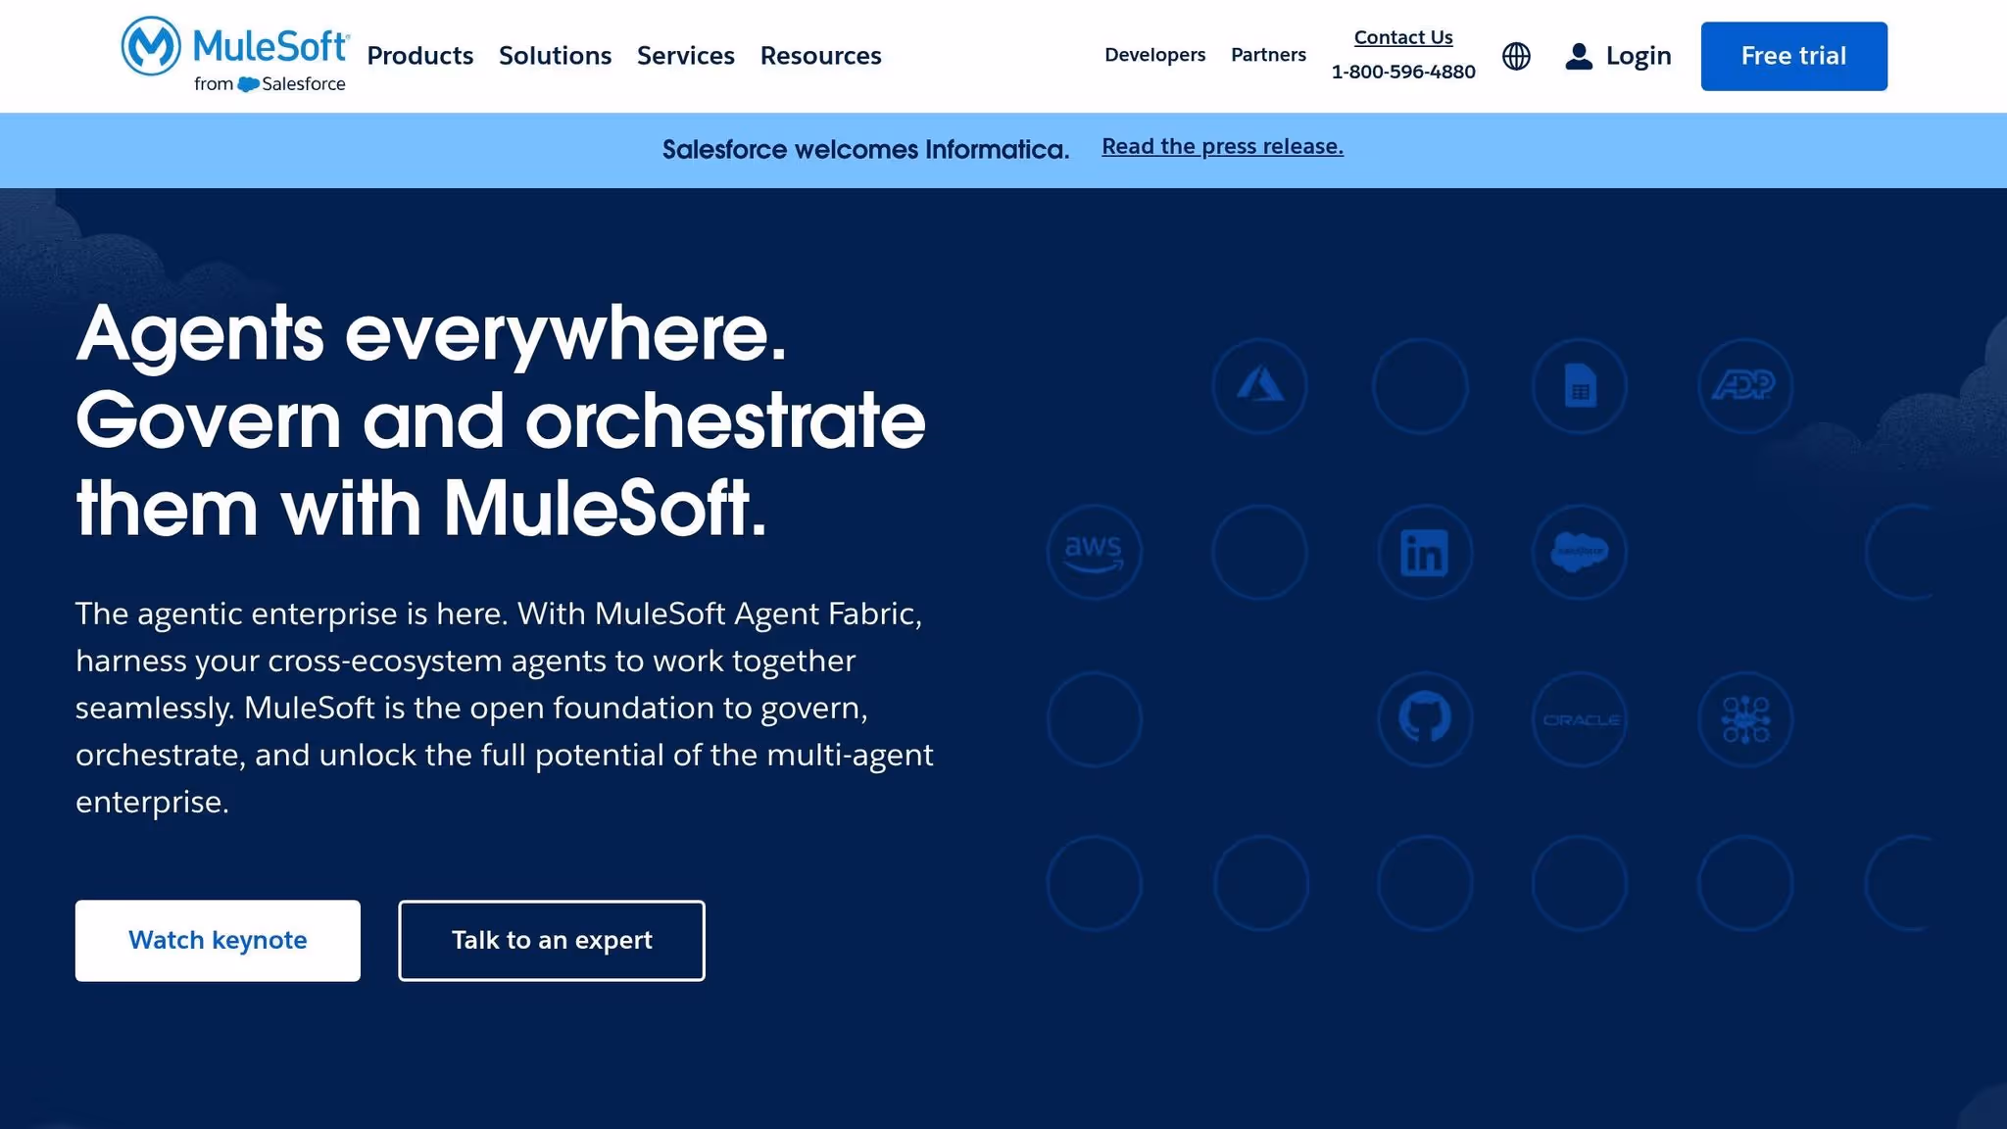The image size is (2007, 1129).
Task: Expand the Resources menu
Action: (x=820, y=56)
